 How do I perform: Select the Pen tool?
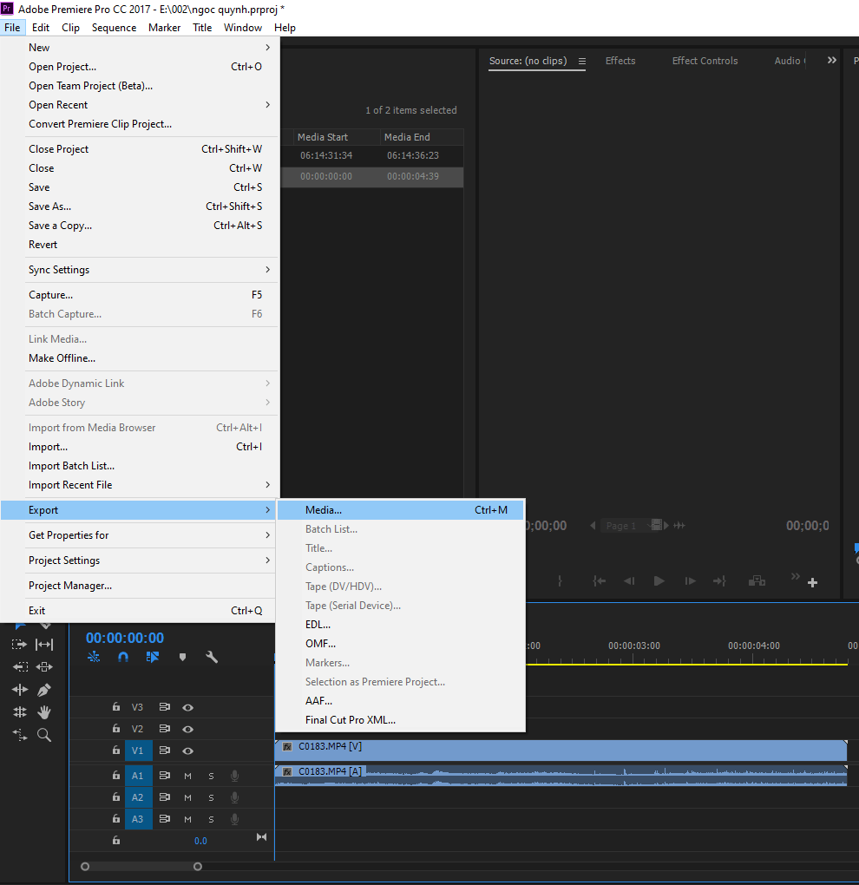click(x=44, y=690)
